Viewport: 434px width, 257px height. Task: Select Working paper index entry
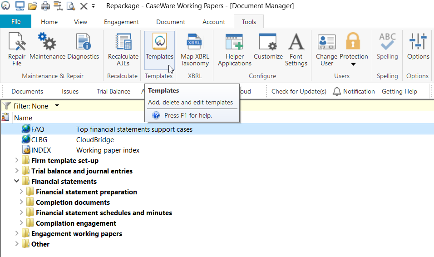click(x=108, y=150)
